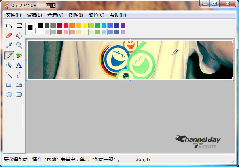Image resolution: width=239 pixels, height=167 pixels.
Task: Select the Curve tool
Action: 19,75
